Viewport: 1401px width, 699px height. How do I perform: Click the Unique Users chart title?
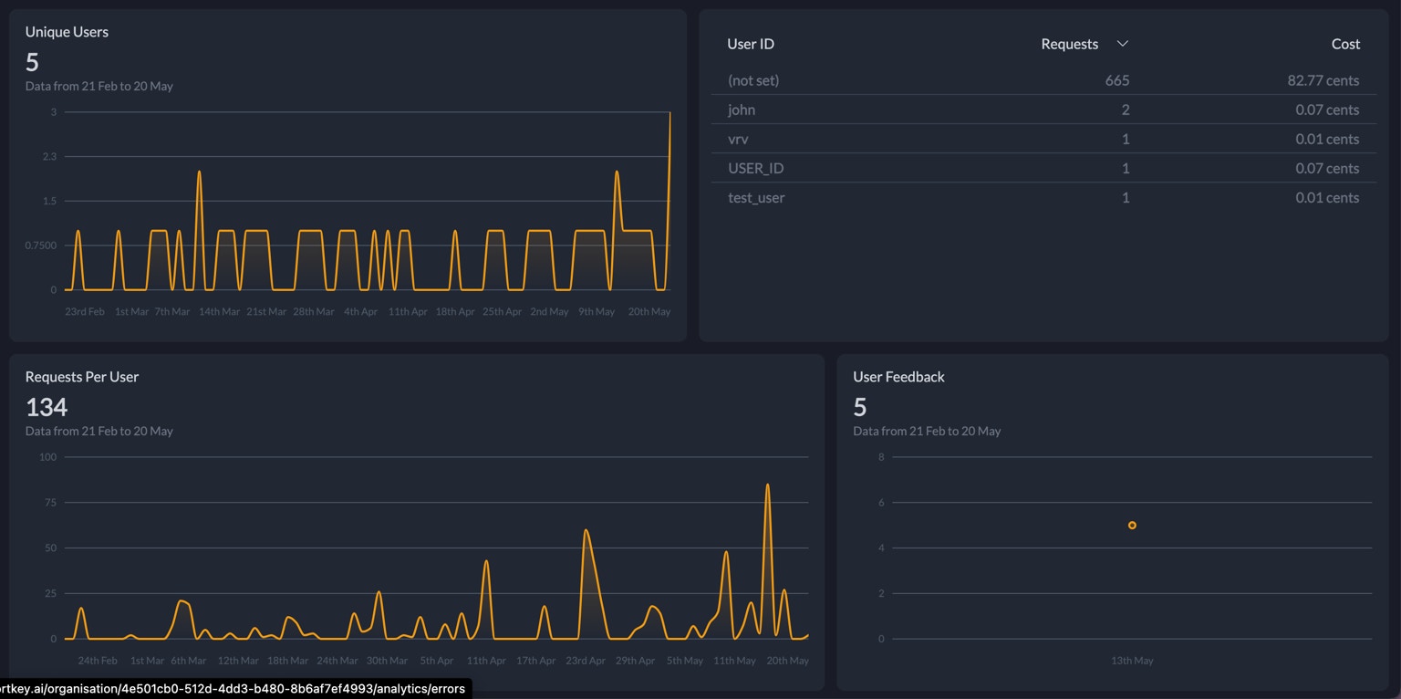(x=67, y=32)
